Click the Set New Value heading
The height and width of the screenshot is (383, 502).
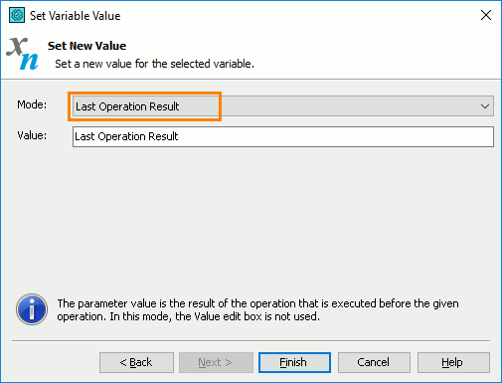pos(86,46)
